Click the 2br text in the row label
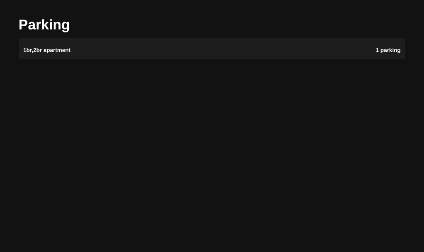Screen dimensions: 424x252 tap(38, 50)
